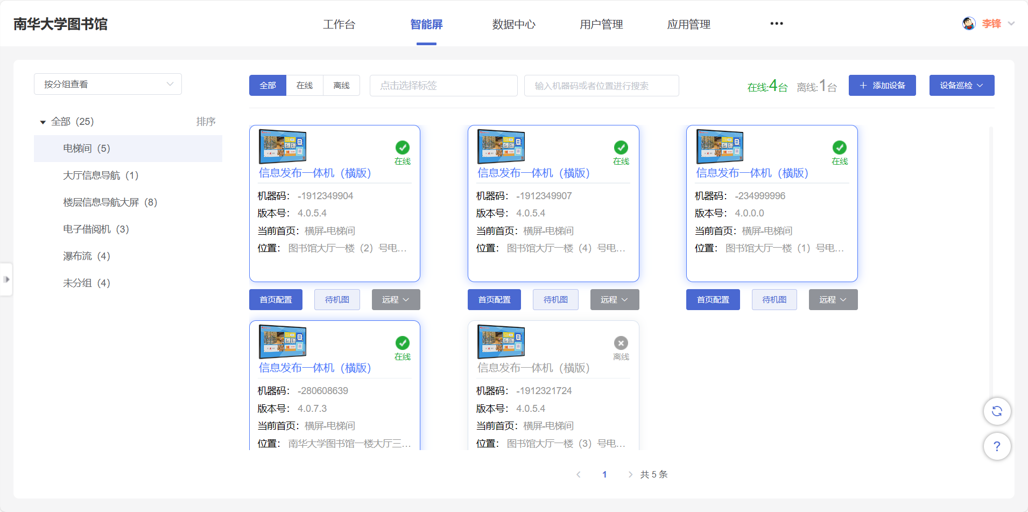Click 首页配置 for device -1912349907

coord(494,300)
